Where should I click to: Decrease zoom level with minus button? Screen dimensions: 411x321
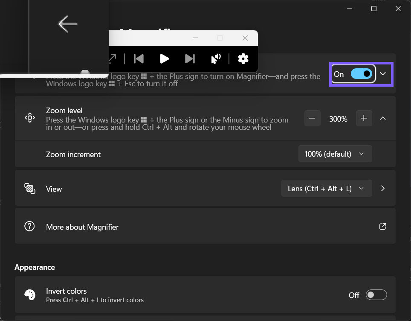tap(312, 118)
